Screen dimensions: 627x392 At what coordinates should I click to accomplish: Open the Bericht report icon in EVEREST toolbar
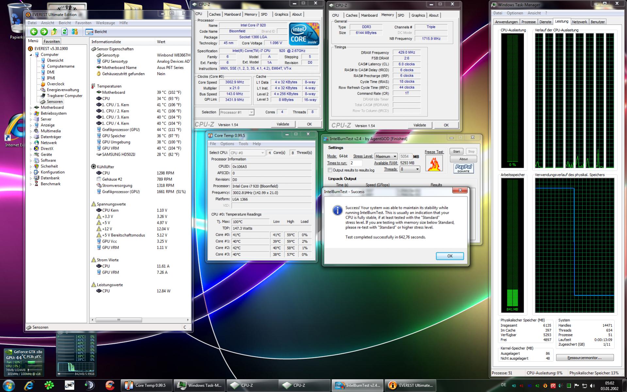(89, 32)
